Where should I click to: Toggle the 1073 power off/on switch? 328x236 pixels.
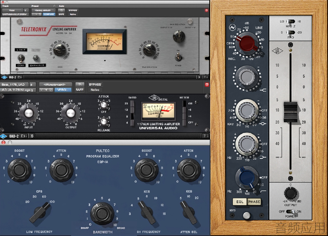pyautogui.click(x=290, y=211)
